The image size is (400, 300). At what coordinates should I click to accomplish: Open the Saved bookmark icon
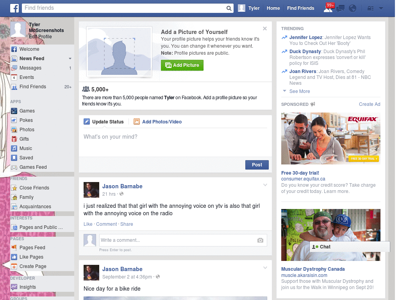click(14, 158)
